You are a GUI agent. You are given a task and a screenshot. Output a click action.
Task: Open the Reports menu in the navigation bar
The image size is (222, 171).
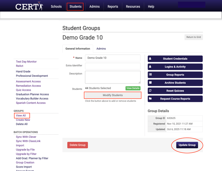[113, 7]
